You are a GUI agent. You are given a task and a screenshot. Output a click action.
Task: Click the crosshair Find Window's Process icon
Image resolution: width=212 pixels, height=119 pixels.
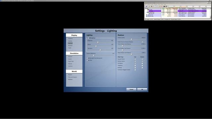pyautogui.click(x=166, y=6)
